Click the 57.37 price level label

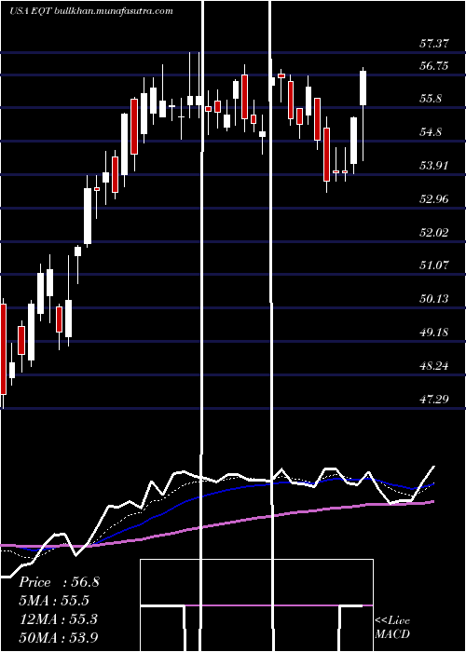tap(434, 43)
